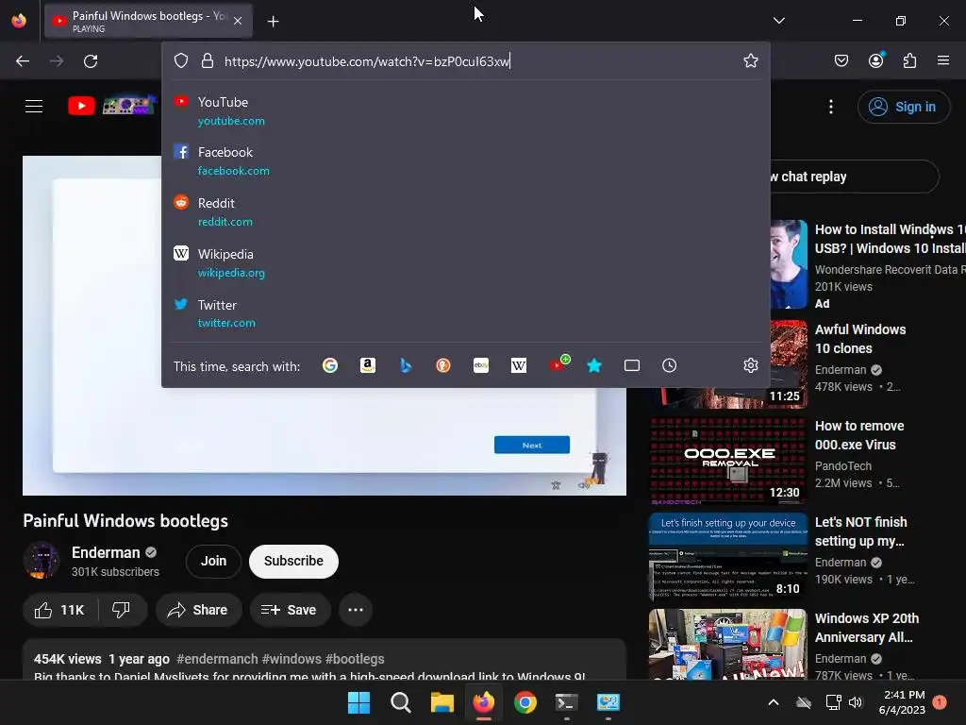Share the video

198,610
